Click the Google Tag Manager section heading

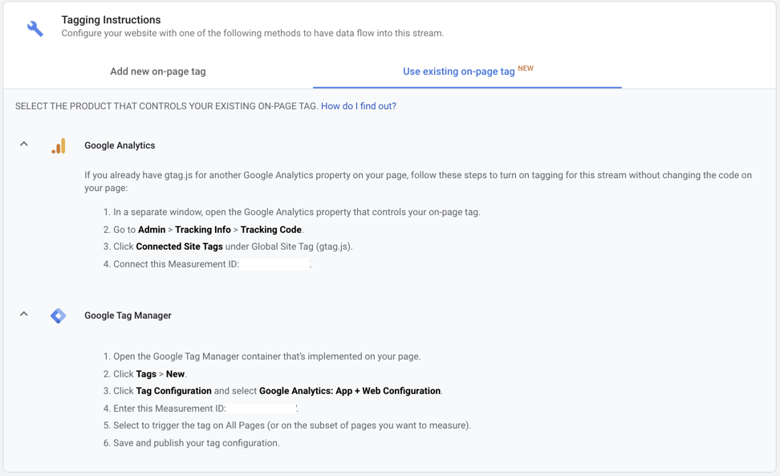point(128,315)
